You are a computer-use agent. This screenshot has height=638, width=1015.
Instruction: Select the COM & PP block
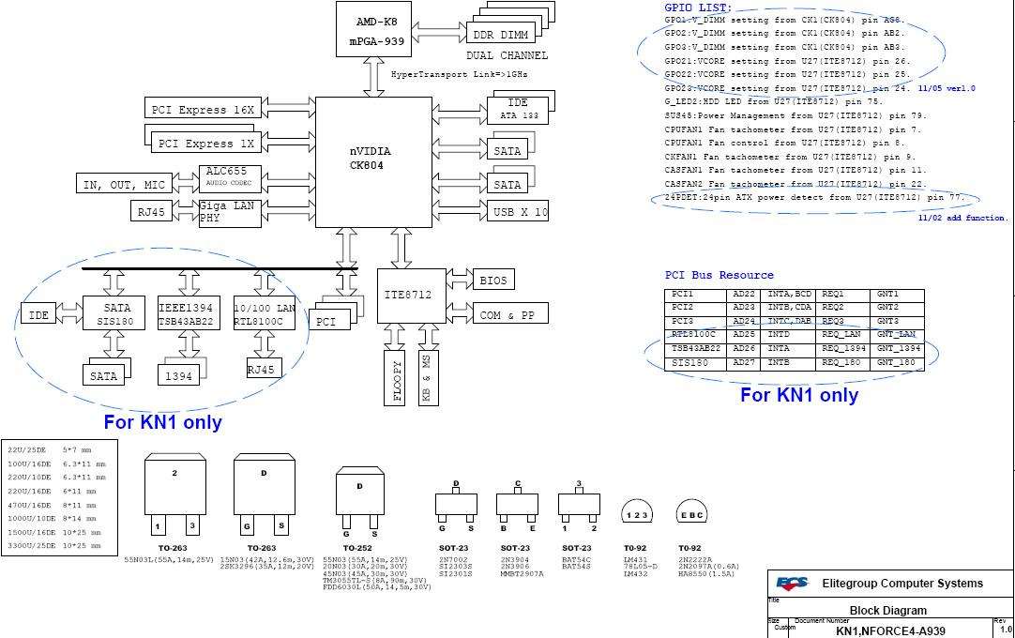510,314
